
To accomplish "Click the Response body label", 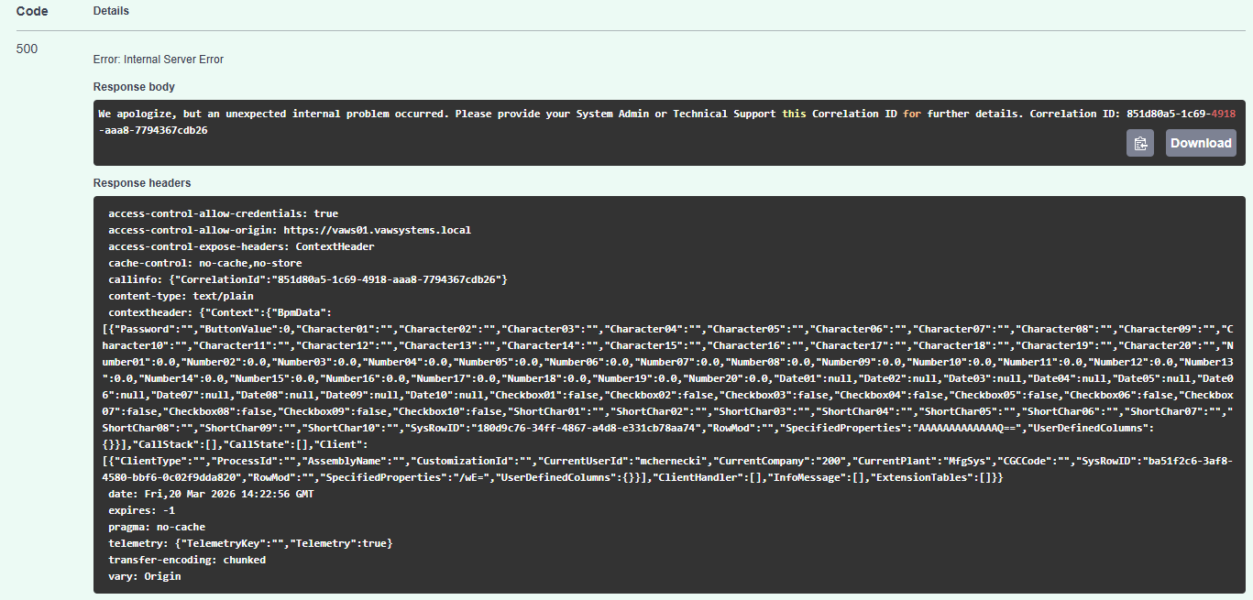I will coord(134,87).
